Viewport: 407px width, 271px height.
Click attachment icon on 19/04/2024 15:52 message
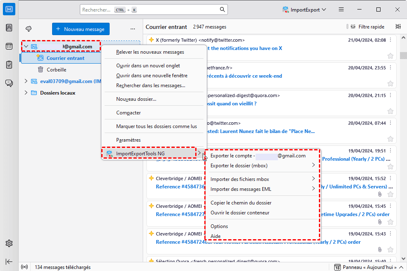point(380,194)
